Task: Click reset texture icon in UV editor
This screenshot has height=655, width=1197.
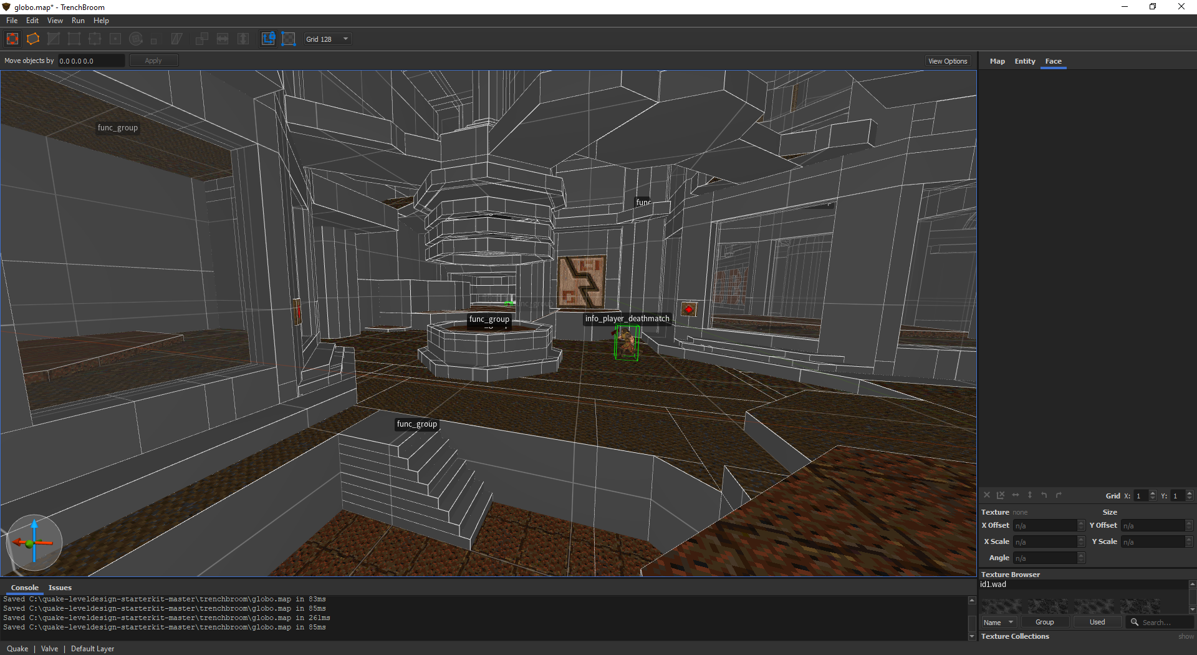Action: pyautogui.click(x=987, y=495)
